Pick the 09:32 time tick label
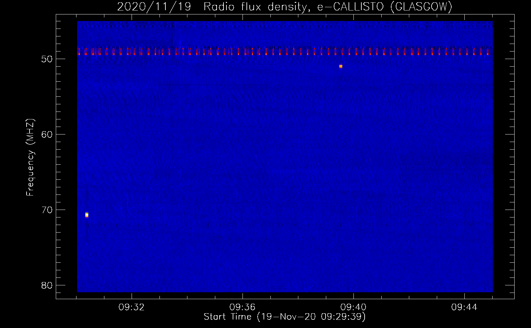Screen dimensions: 531x328 [132, 307]
